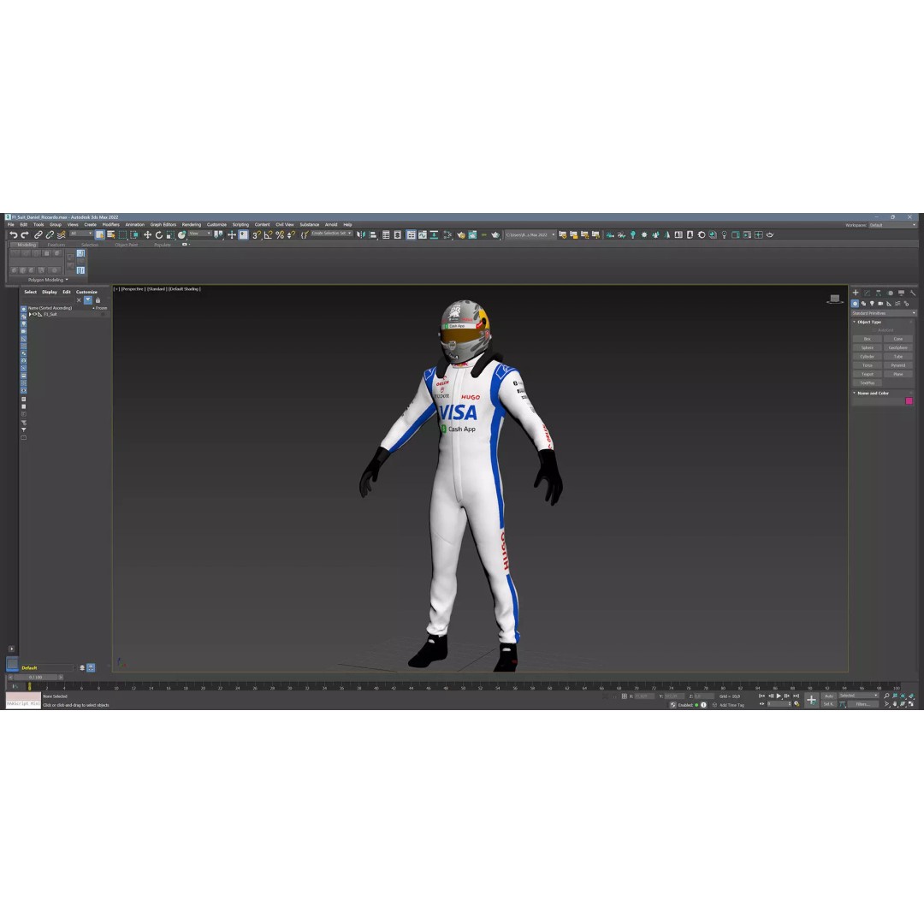Click the Sphere primitive button
This screenshot has width=924, height=924.
pyautogui.click(x=867, y=347)
